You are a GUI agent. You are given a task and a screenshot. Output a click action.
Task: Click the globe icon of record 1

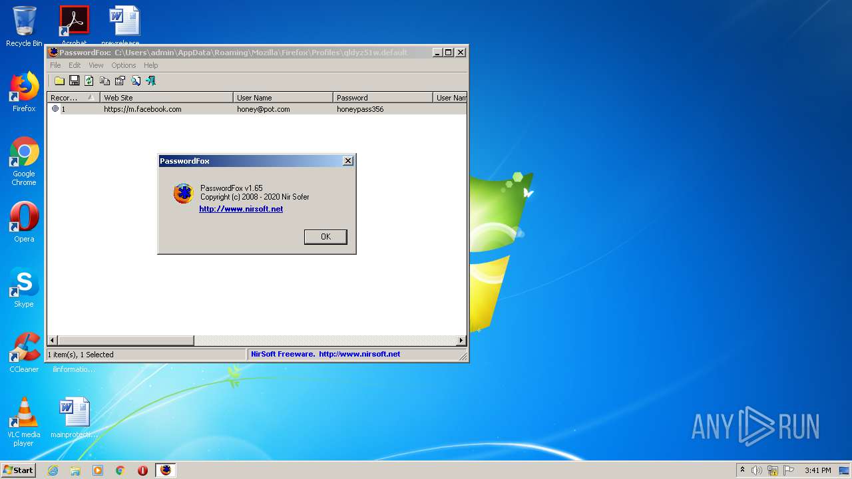click(x=55, y=108)
